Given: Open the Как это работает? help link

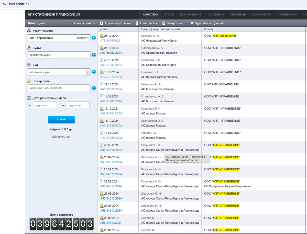Looking at the screenshot, I should [83, 23].
